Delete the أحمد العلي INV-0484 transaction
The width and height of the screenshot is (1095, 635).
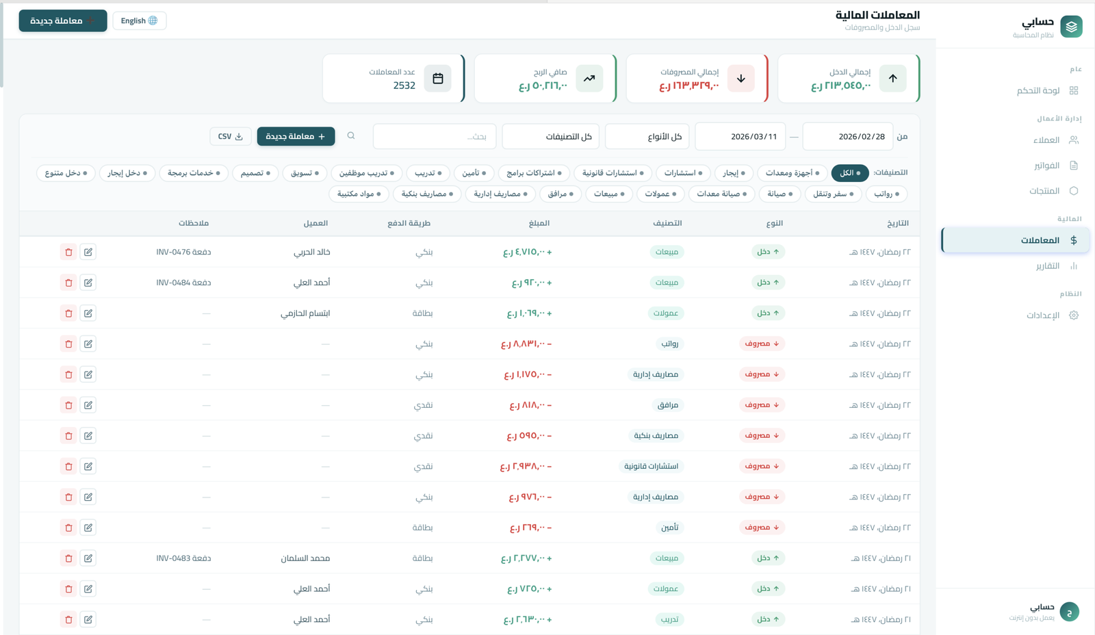(x=68, y=283)
